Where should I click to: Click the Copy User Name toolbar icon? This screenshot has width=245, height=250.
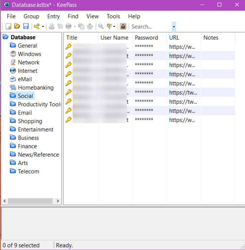tap(51, 26)
